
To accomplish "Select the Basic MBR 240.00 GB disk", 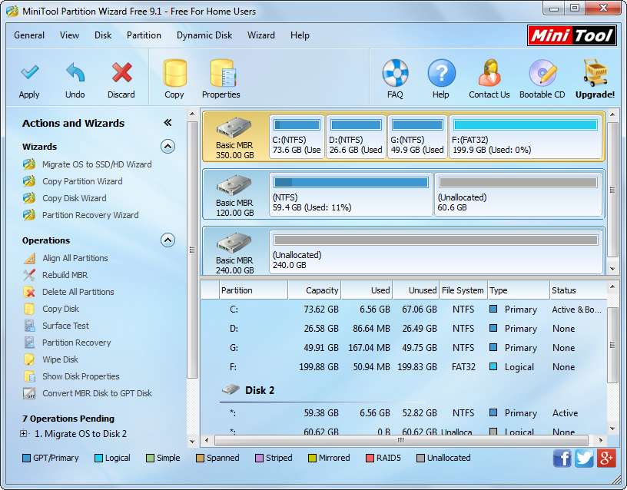I will pyautogui.click(x=235, y=251).
